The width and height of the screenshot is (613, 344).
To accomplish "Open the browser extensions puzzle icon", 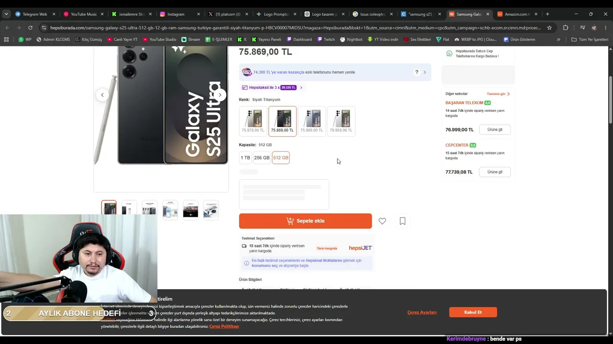I will [566, 28].
